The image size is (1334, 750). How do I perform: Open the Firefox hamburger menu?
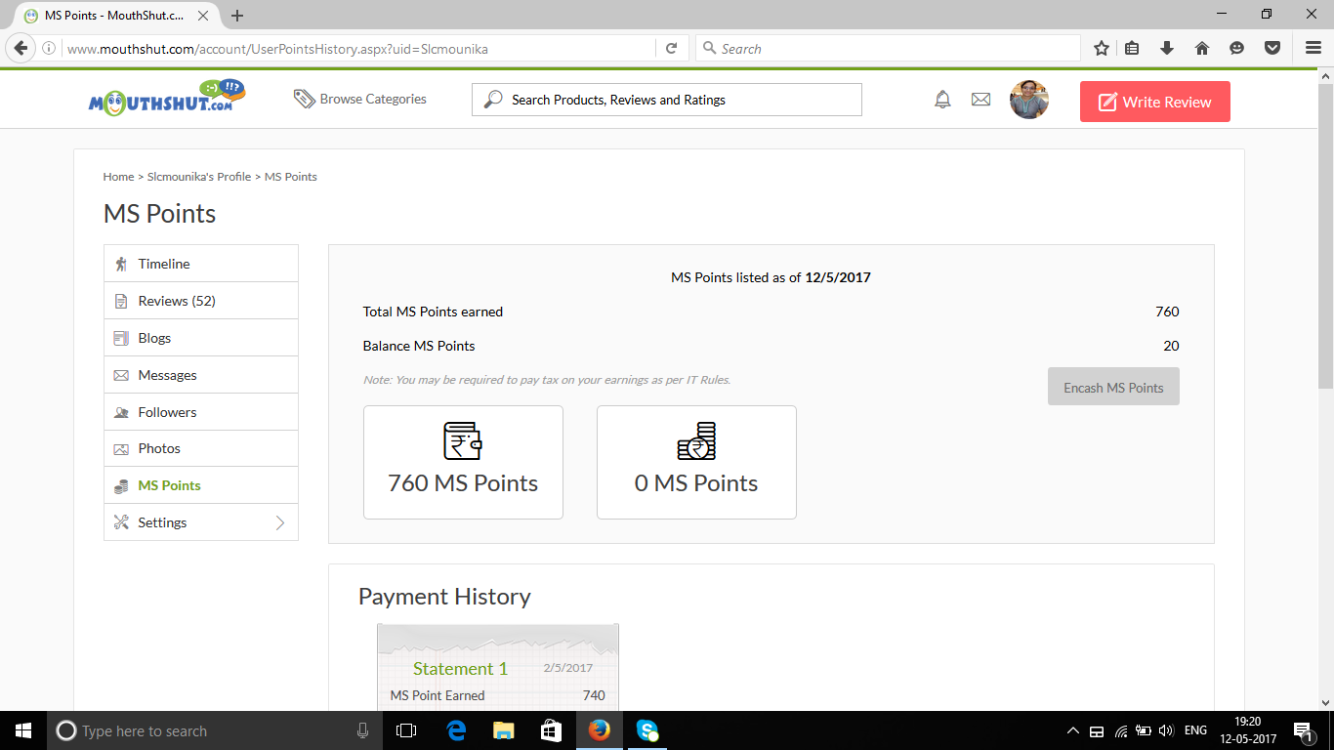1313,48
